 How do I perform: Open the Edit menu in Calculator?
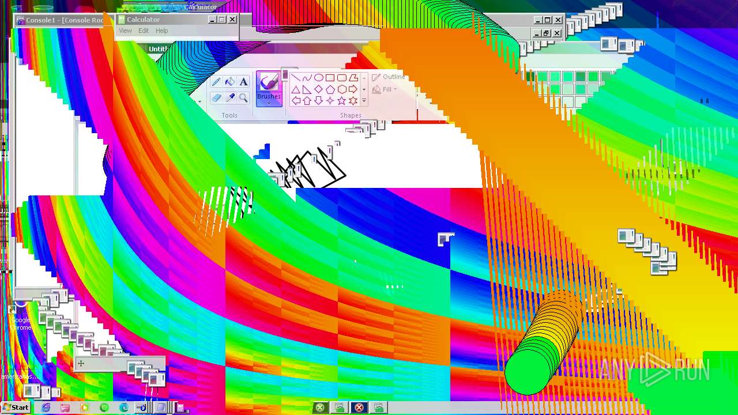[144, 31]
